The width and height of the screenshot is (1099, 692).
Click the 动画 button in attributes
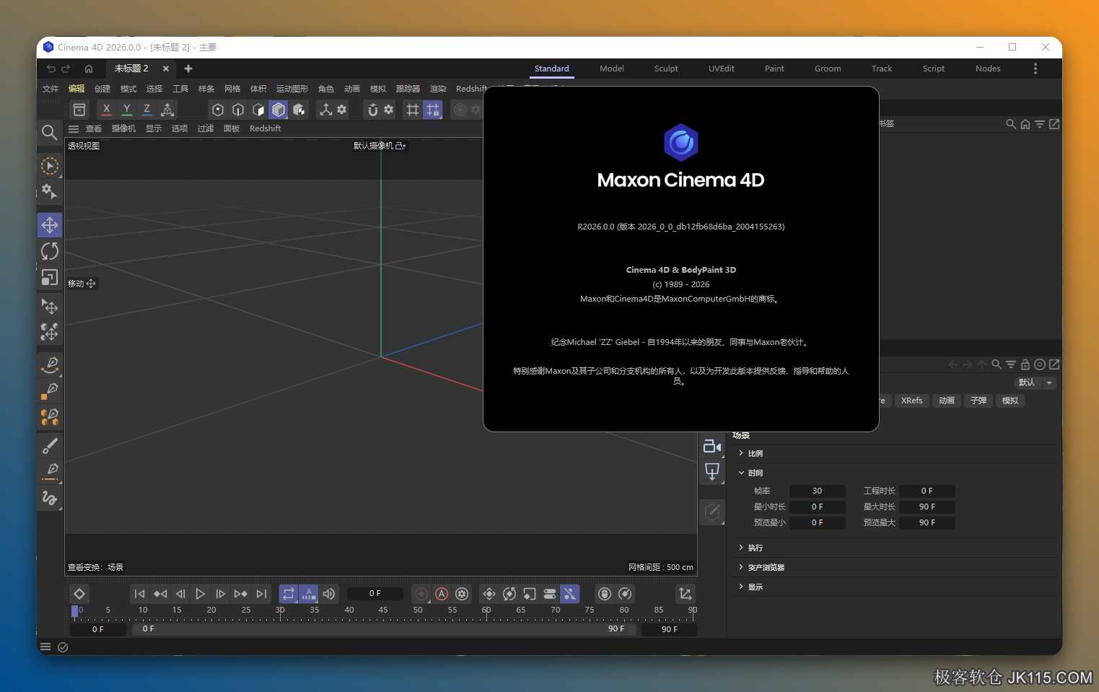947,400
